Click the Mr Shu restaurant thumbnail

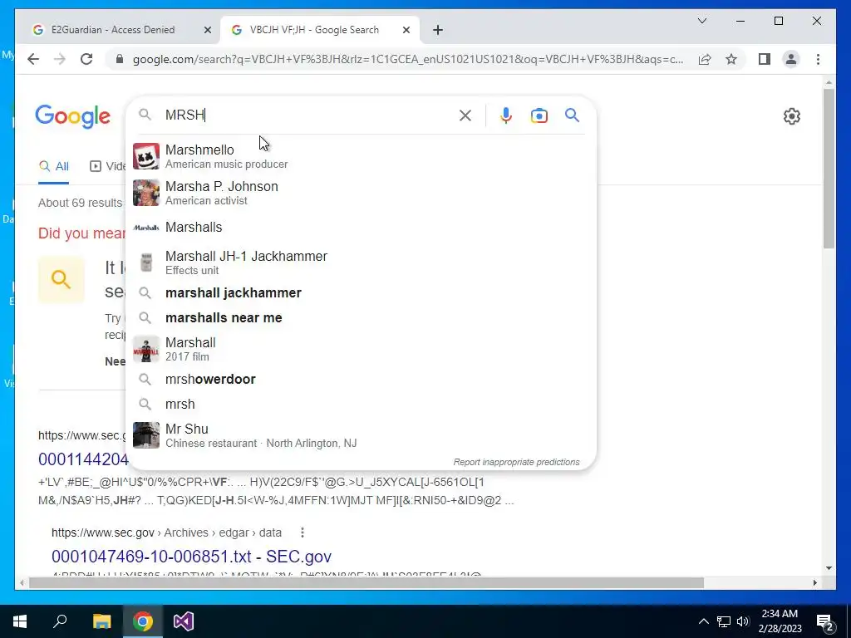coord(146,435)
